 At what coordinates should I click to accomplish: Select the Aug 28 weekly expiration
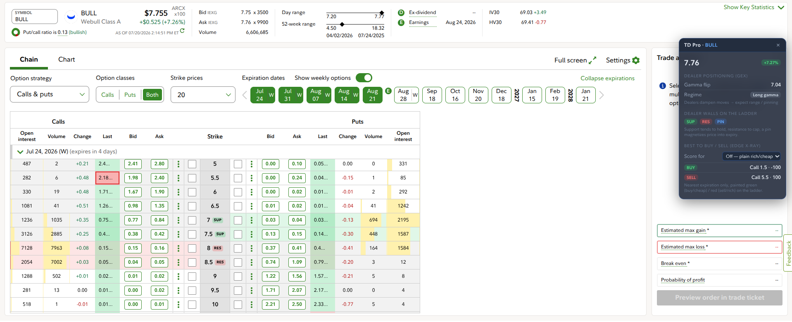(x=407, y=95)
